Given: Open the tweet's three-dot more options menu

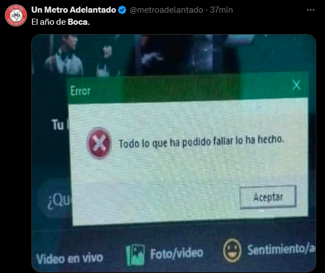Looking at the screenshot, I should pyautogui.click(x=311, y=10).
